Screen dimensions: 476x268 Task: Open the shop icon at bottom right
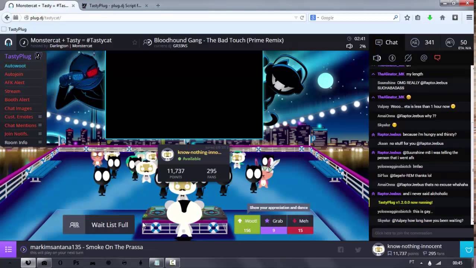point(468,249)
